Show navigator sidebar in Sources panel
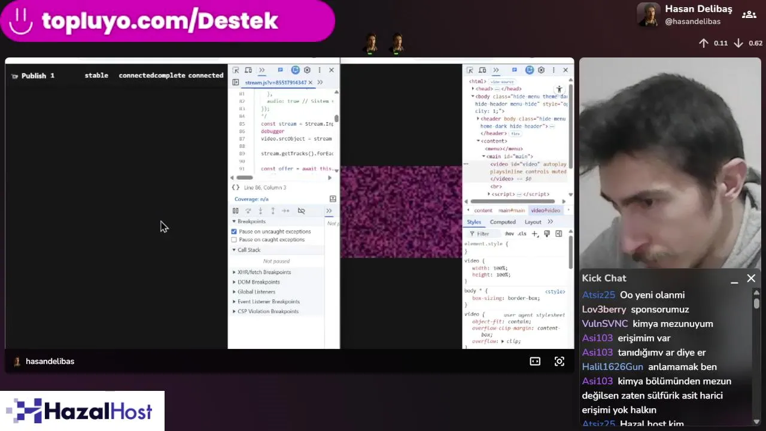The height and width of the screenshot is (431, 766). pos(236,82)
